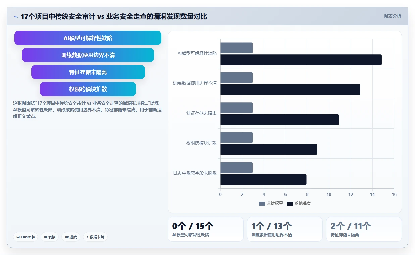The image size is (415, 255).
Task: Click the lightning icon beside the title
Action: tap(16, 17)
